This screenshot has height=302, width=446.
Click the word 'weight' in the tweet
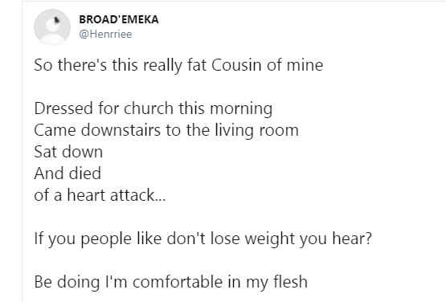[x=270, y=239]
